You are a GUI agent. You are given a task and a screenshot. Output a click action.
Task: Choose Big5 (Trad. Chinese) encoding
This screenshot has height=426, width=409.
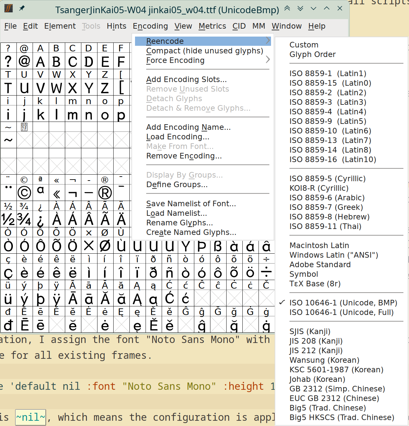(327, 408)
